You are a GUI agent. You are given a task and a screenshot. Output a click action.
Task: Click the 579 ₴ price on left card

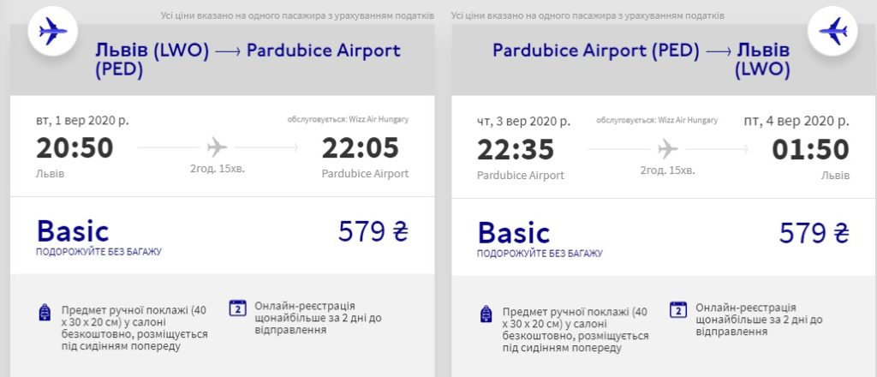pyautogui.click(x=373, y=232)
